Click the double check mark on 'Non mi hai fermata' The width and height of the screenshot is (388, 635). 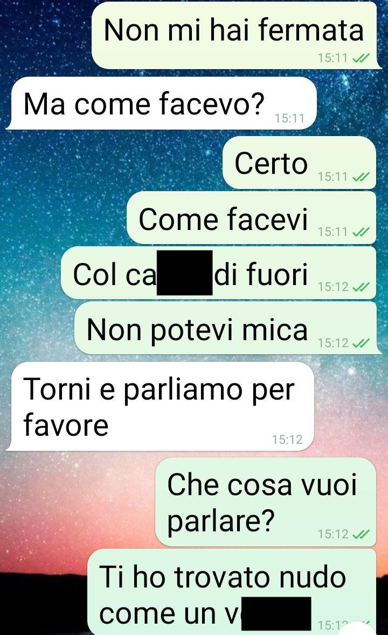[361, 58]
